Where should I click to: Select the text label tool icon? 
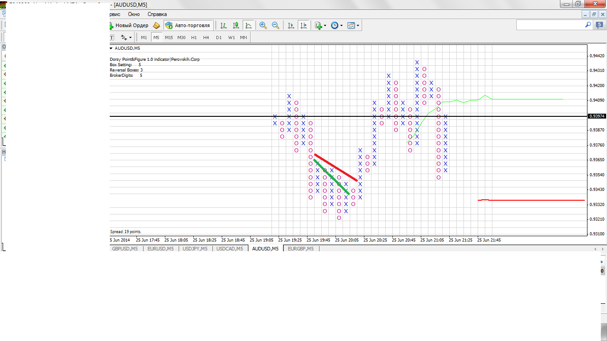(x=112, y=37)
